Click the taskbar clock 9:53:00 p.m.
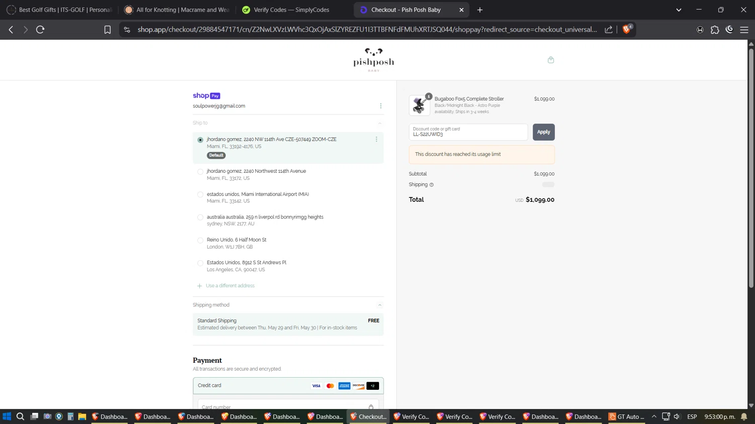This screenshot has height=424, width=755. (x=720, y=416)
